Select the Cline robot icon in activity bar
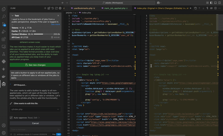 (x=4, y=84)
